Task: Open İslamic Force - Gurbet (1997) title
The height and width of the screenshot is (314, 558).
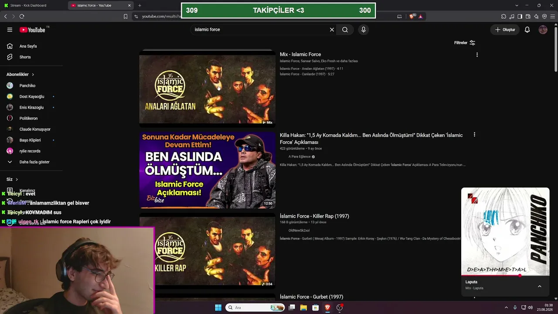Action: 311,297
